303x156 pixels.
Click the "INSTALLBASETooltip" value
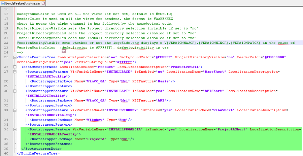pos(47,76)
